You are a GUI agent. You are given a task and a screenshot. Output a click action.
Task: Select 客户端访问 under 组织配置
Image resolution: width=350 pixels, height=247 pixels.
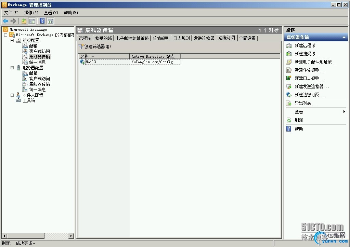coord(39,51)
